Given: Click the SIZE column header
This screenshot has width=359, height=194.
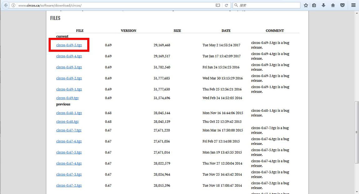Looking at the screenshot, I should click(177, 31).
